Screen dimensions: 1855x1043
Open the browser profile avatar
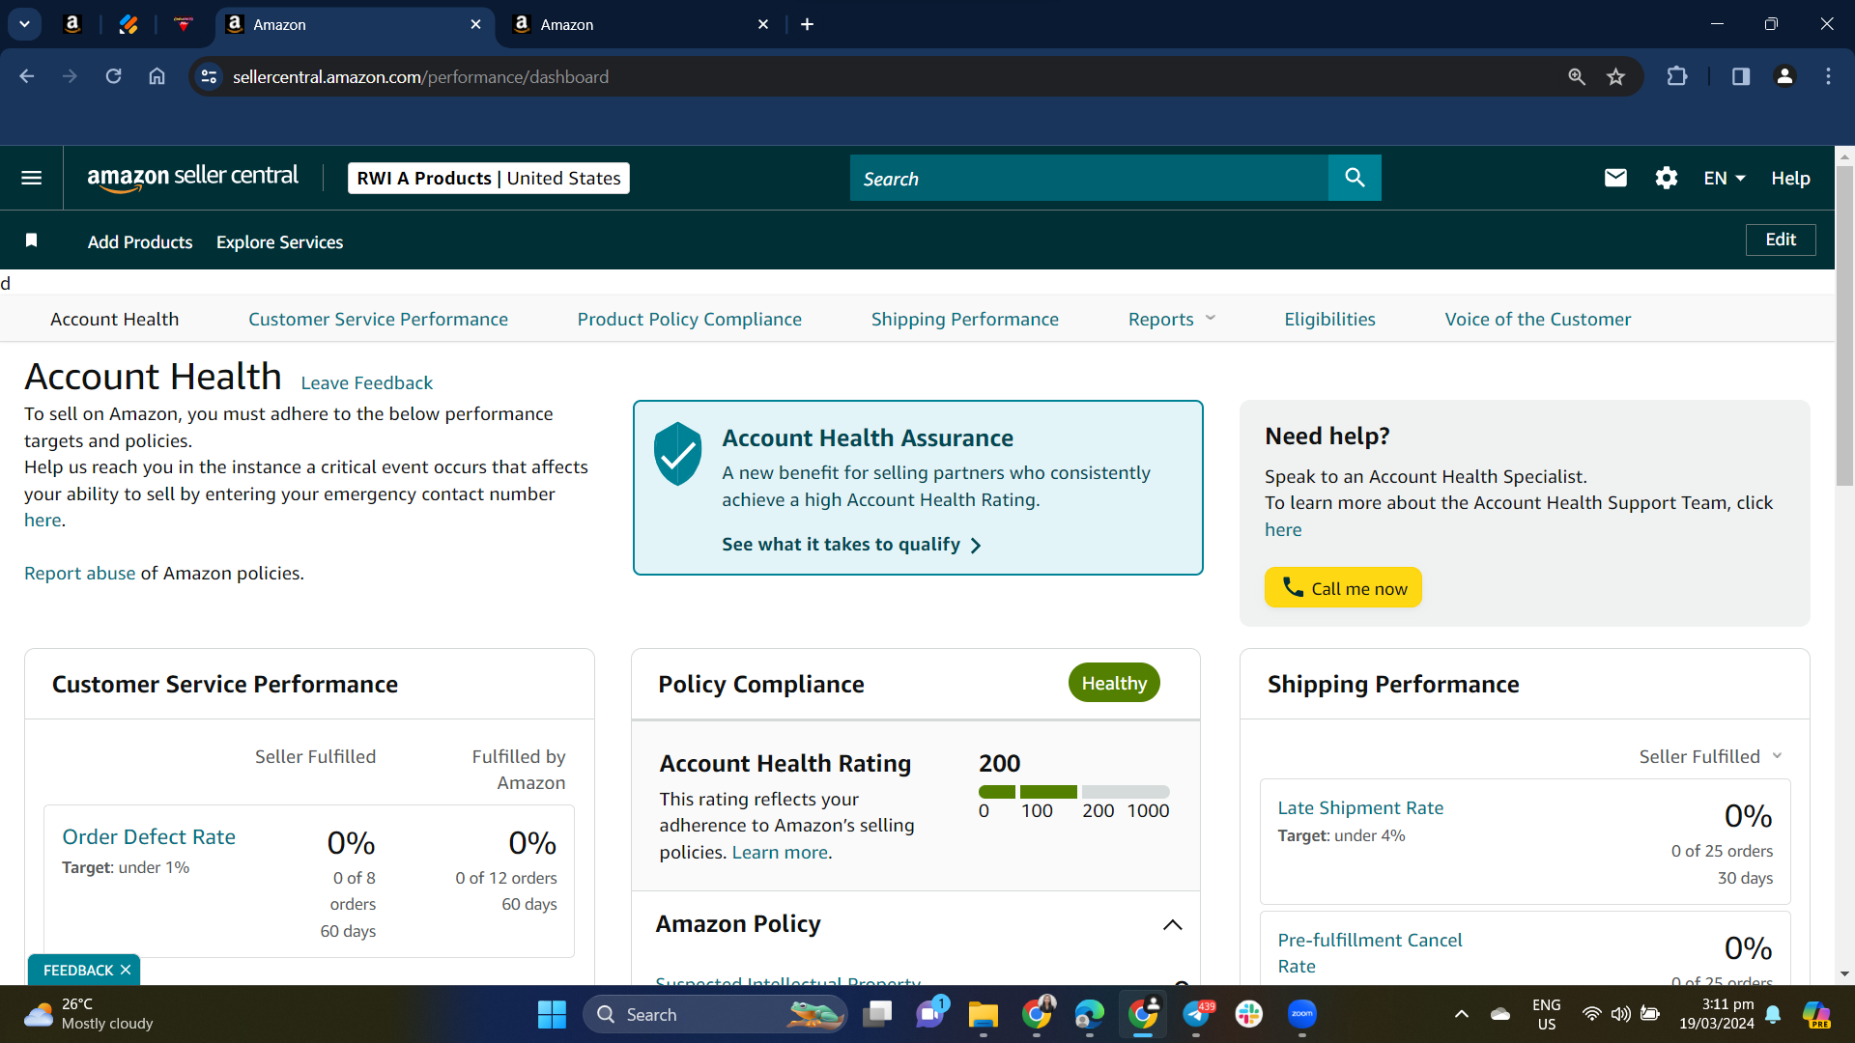[1784, 76]
